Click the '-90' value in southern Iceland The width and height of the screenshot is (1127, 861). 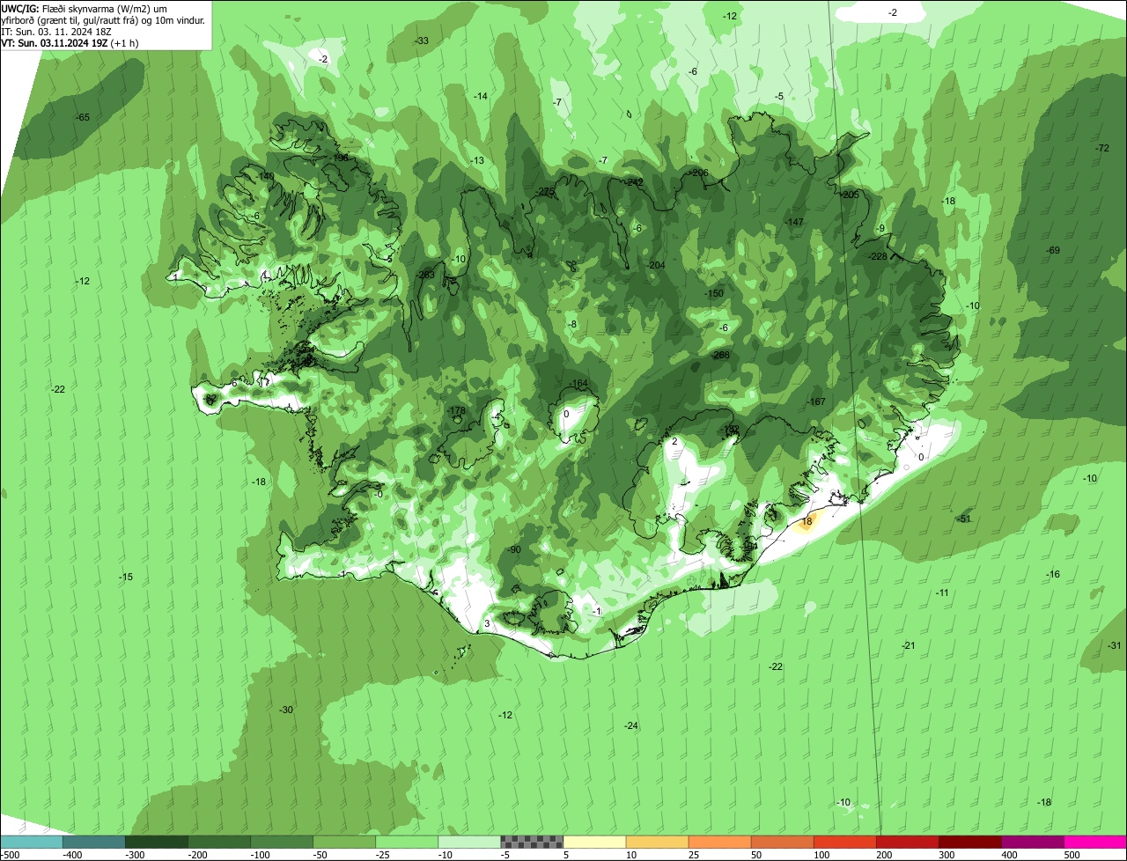point(514,549)
